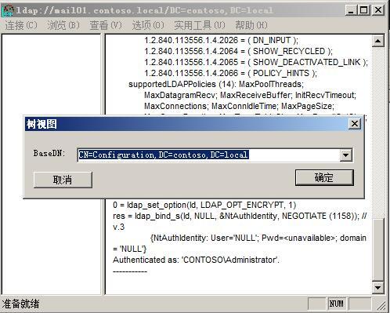This screenshot has height=313, width=390.
Task: Open the 帮助(H) menu
Action: [x=251, y=25]
